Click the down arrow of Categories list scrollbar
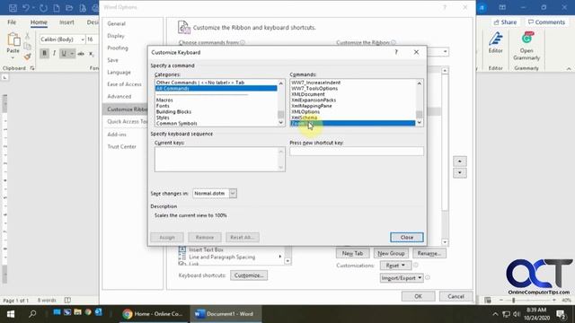The height and width of the screenshot is (323, 575). click(281, 123)
